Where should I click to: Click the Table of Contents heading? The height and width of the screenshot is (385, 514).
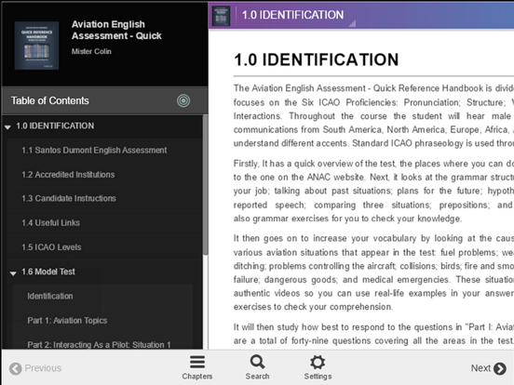coord(50,100)
